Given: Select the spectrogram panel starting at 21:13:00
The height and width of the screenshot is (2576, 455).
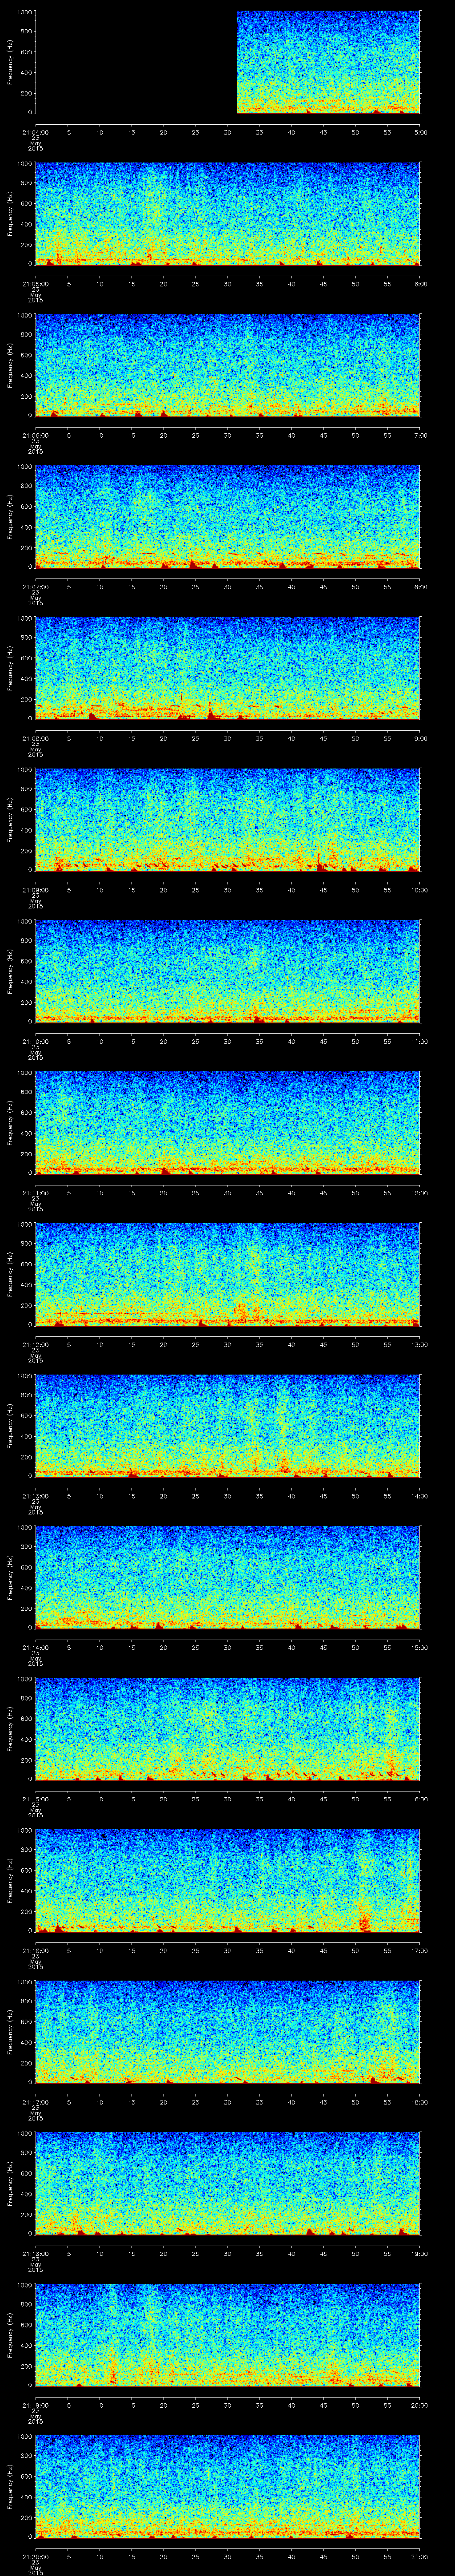Looking at the screenshot, I should (x=228, y=1425).
